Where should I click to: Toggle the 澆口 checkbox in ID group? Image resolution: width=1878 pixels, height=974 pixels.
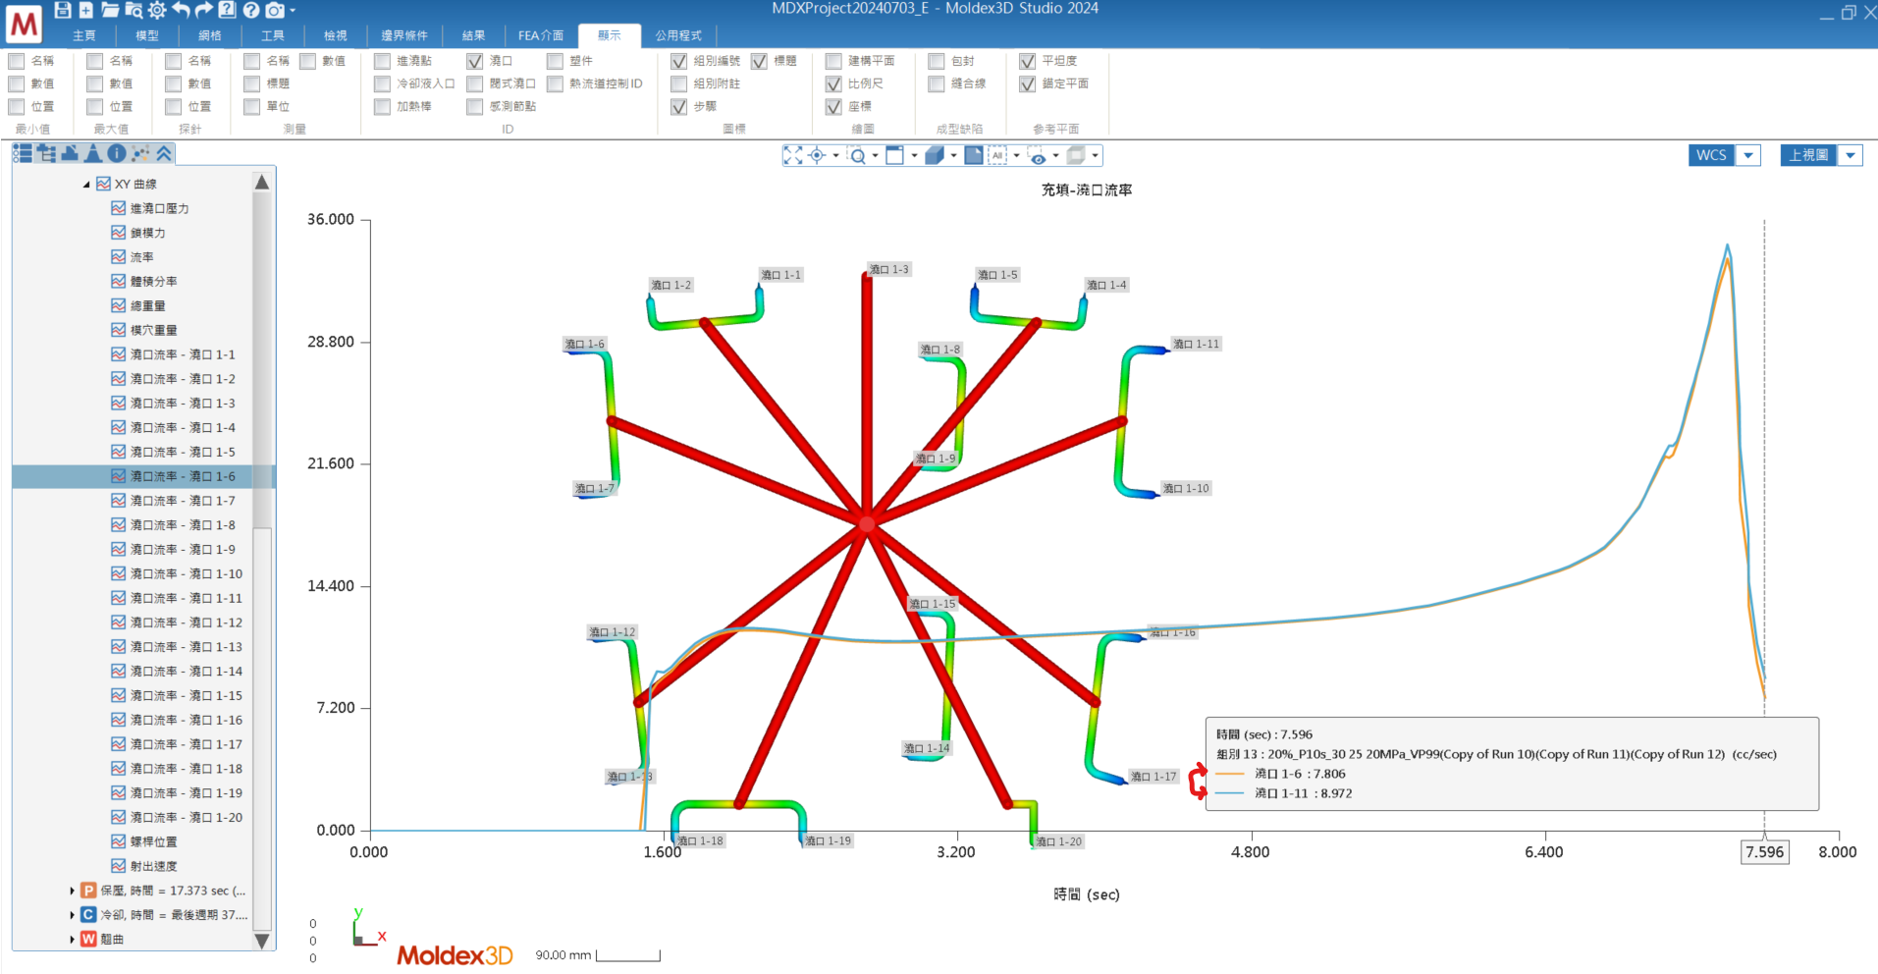[475, 61]
